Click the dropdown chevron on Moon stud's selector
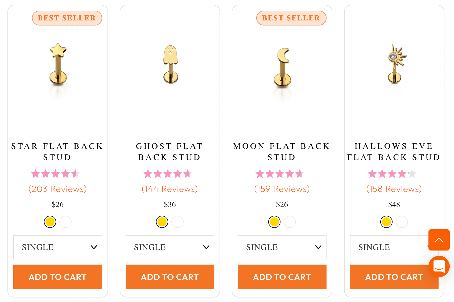 pyautogui.click(x=318, y=247)
